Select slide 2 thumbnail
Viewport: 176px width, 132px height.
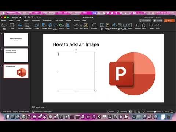(x=16, y=55)
